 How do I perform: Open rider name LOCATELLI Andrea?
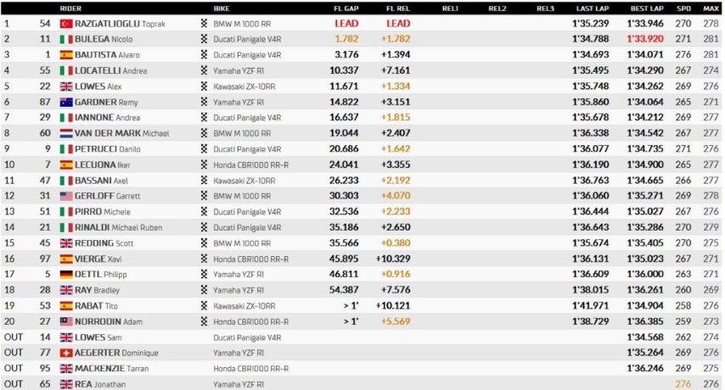[x=111, y=70]
